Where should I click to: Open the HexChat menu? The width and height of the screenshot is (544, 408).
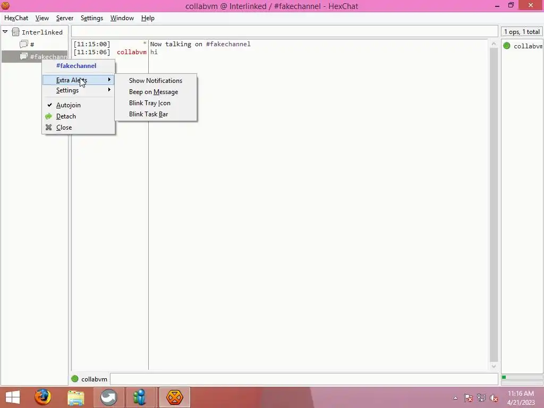pos(16,18)
